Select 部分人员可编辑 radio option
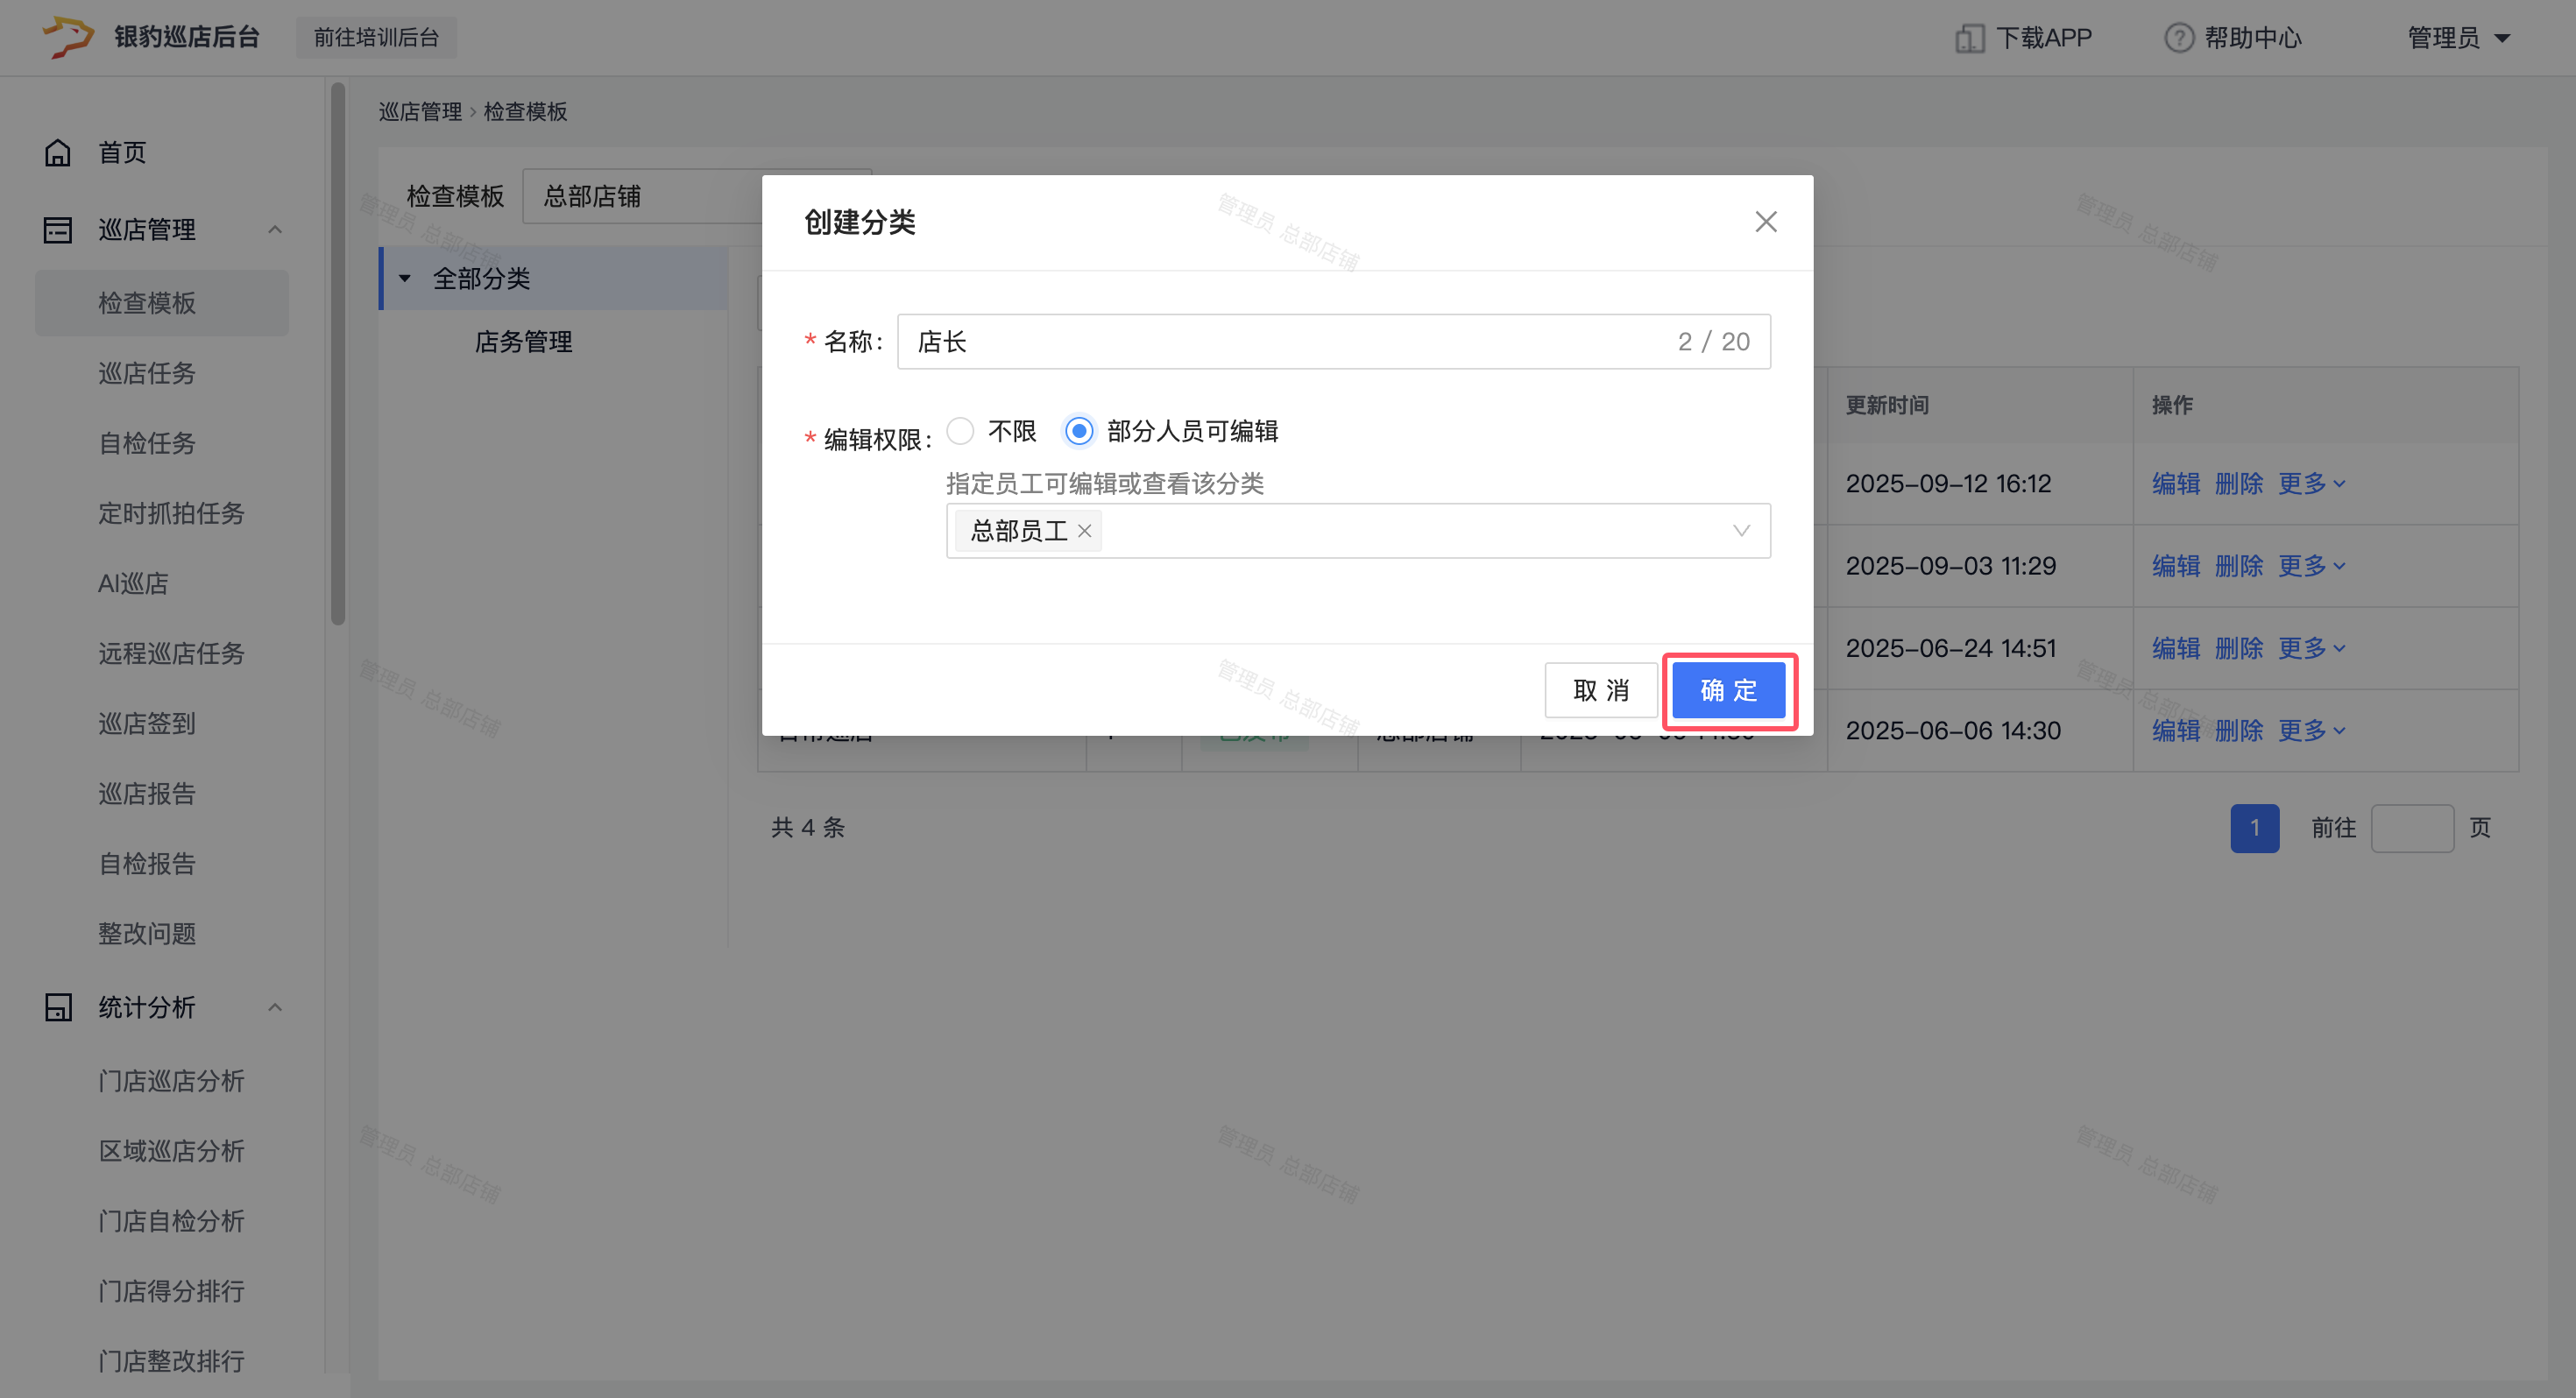Viewport: 2576px width, 1398px height. point(1078,431)
